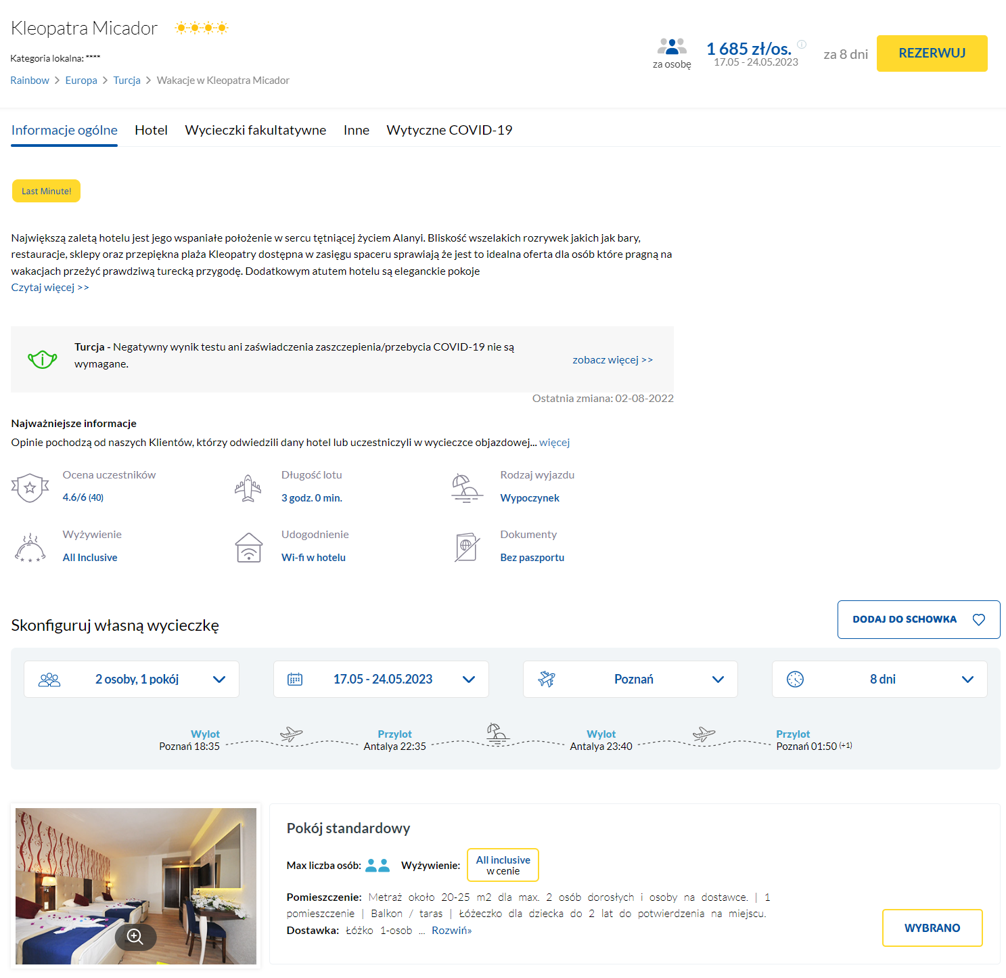Image resolution: width=1006 pixels, height=978 pixels.
Task: Click the passport documents icon
Action: [467, 547]
